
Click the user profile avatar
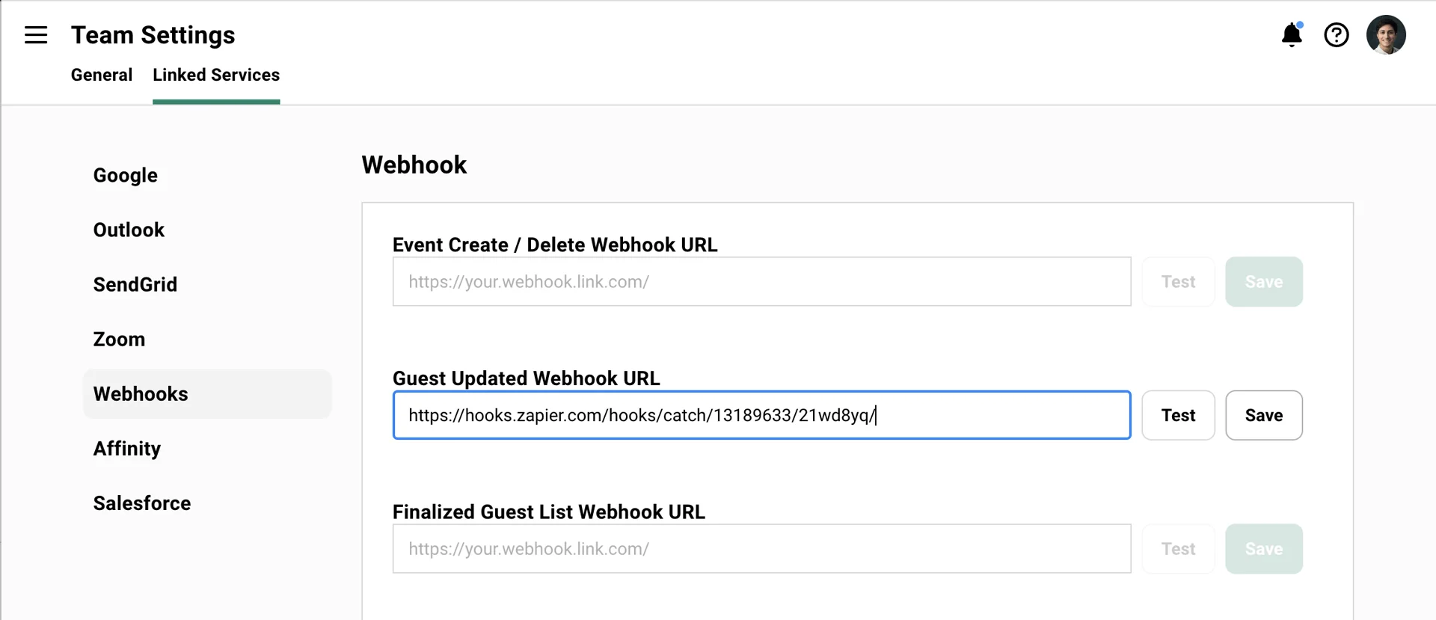(x=1387, y=34)
